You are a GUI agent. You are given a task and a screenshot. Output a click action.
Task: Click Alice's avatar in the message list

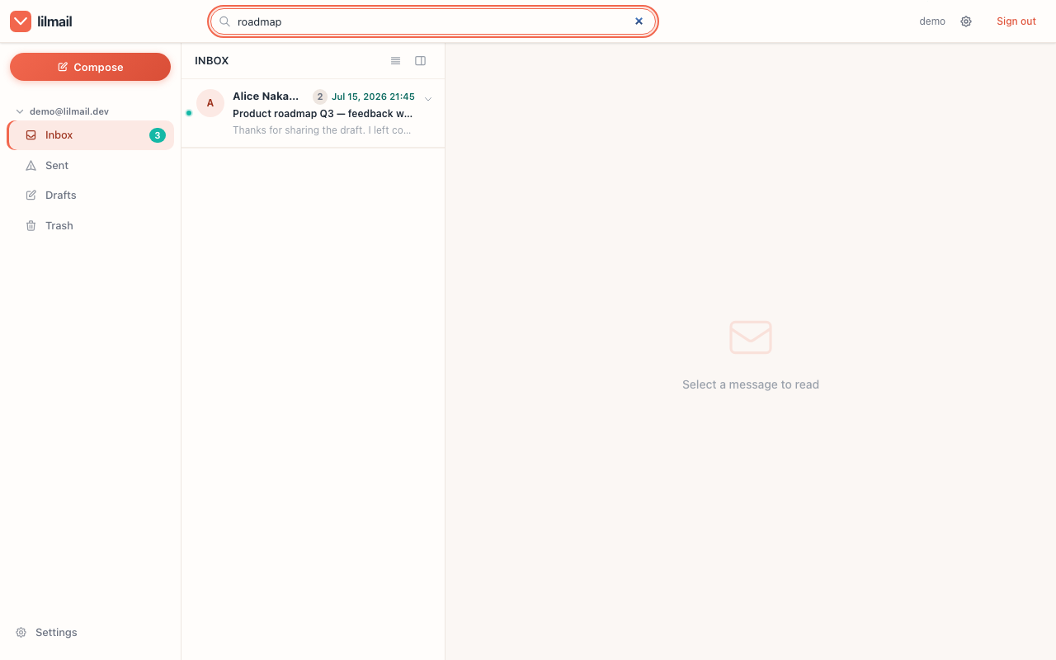(210, 103)
